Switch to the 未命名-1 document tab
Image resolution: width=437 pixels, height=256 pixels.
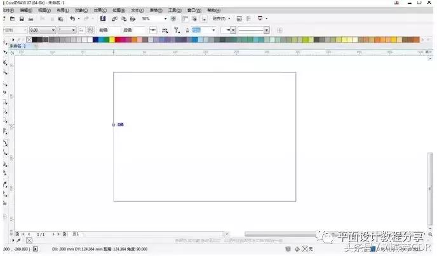pos(18,46)
